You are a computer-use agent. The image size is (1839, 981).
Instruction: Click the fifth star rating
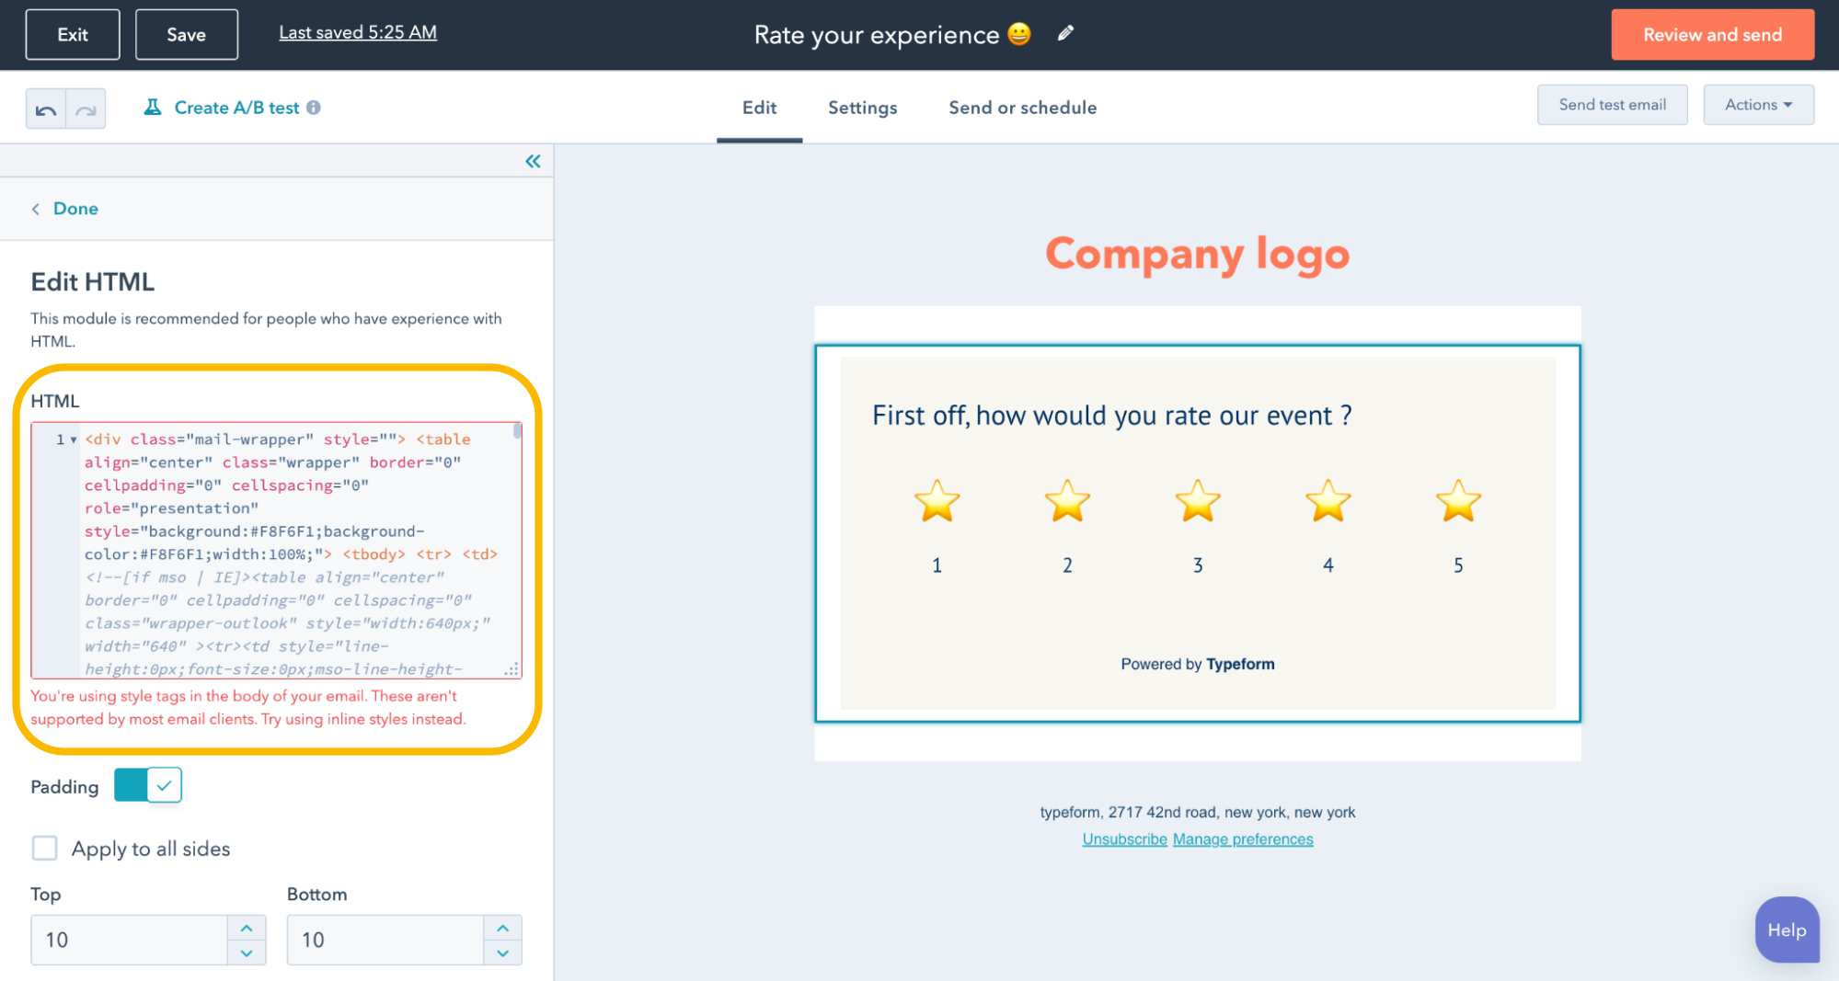pos(1458,502)
